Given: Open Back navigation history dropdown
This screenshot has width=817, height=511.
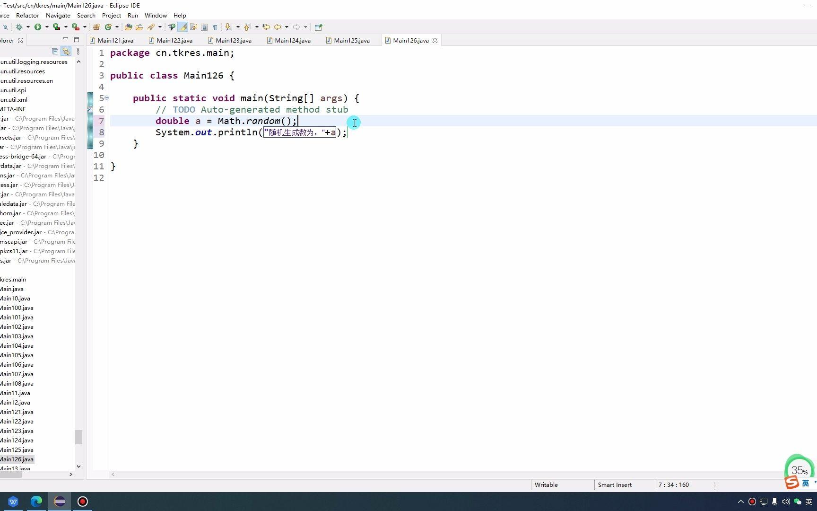Looking at the screenshot, I should 287,27.
